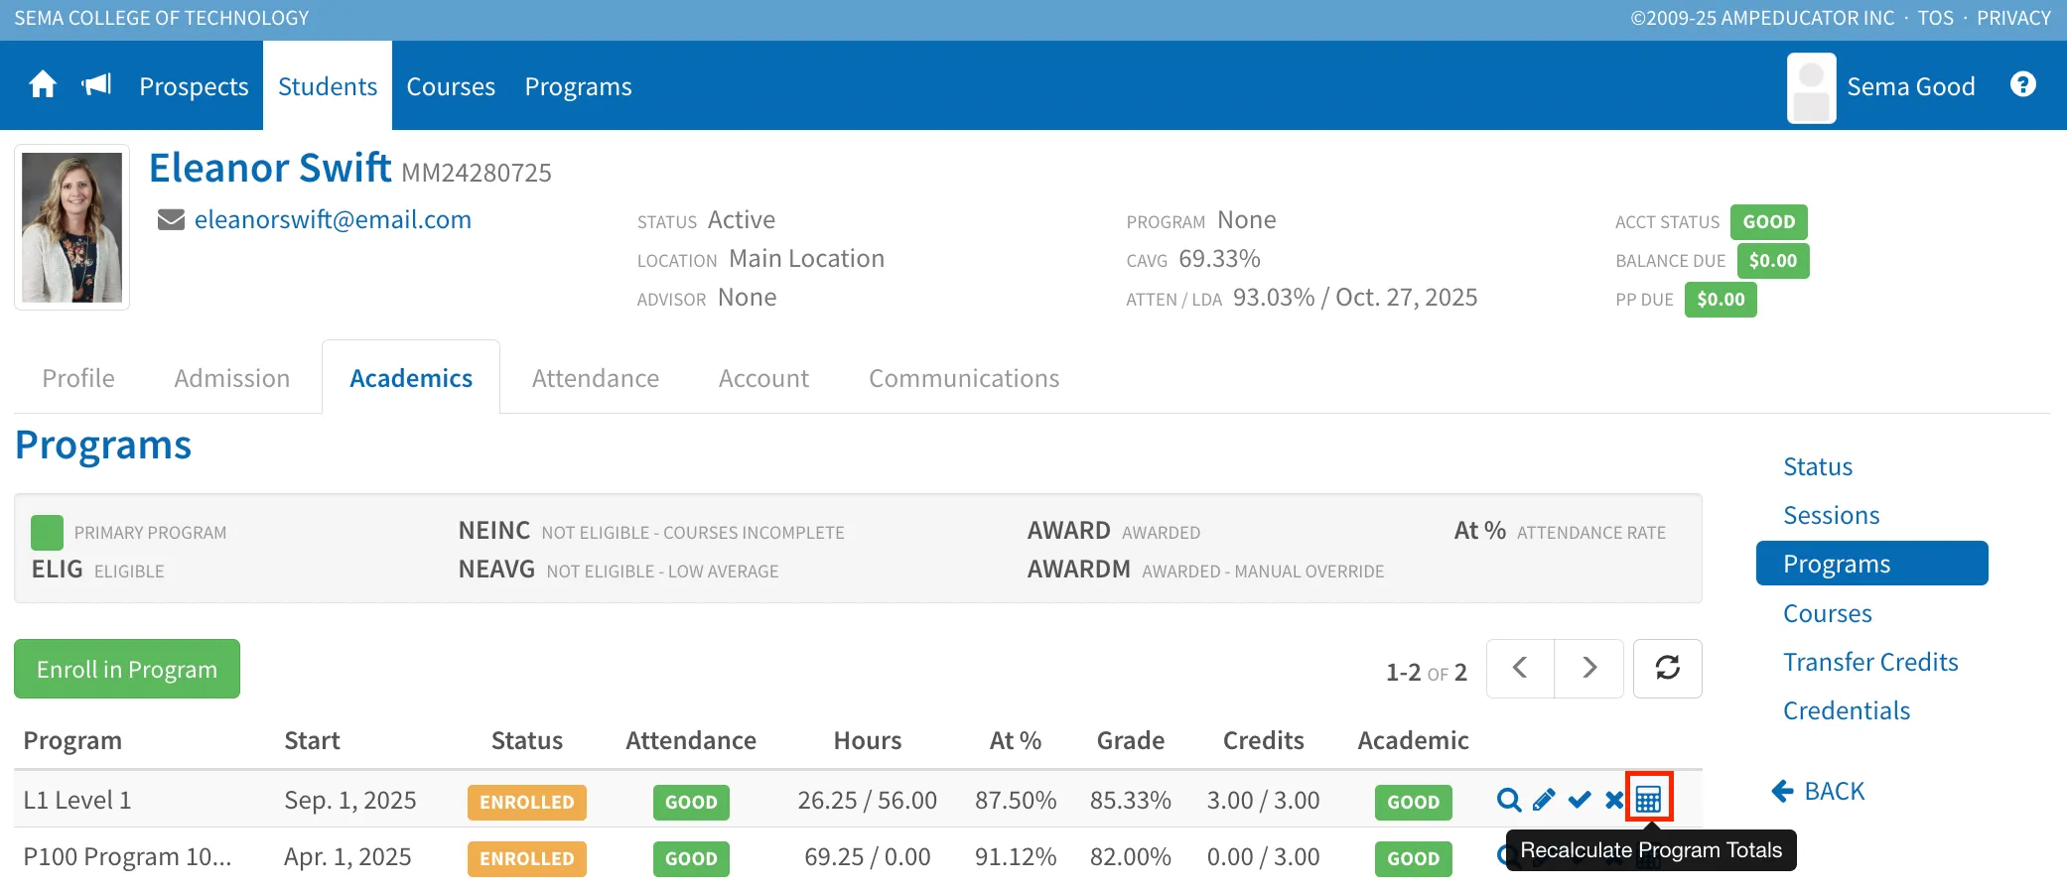Switch to the Attendance tab

click(x=596, y=378)
